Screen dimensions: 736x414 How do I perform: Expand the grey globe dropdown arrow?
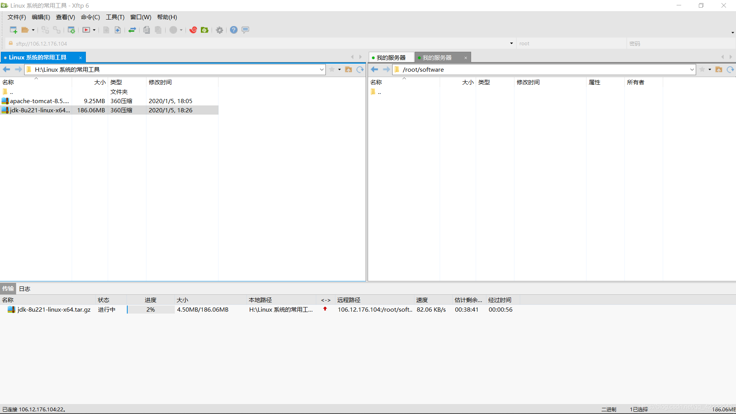pyautogui.click(x=181, y=30)
